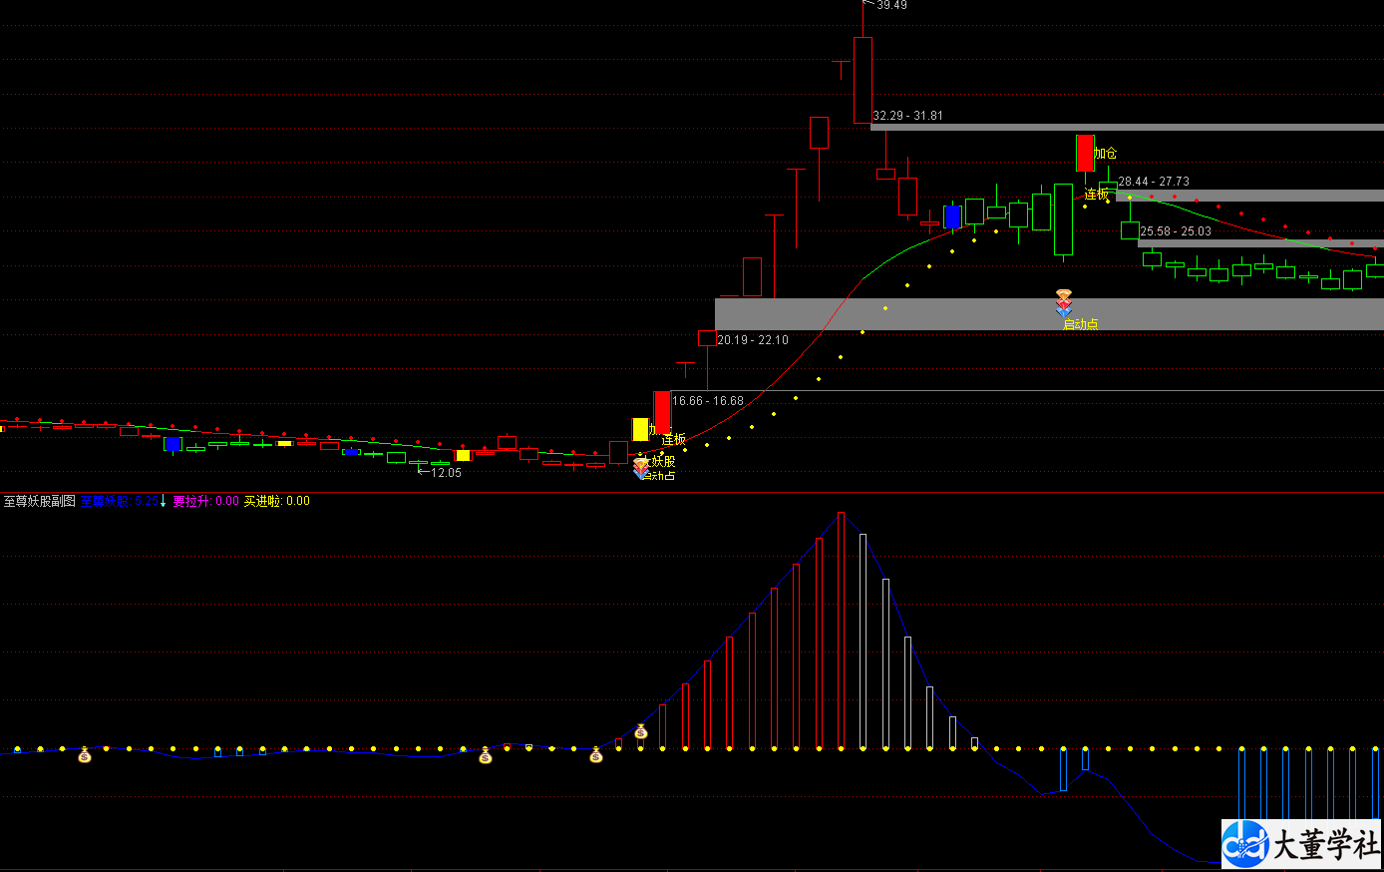Click the 大董学社 watermark logo
This screenshot has height=872, width=1384.
click(x=1301, y=845)
